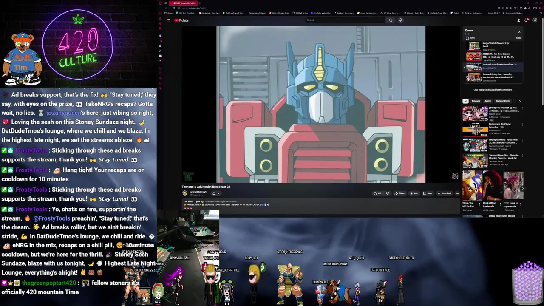Click the 420 Culture neon logo
This screenshot has width=544, height=306.
78,45
